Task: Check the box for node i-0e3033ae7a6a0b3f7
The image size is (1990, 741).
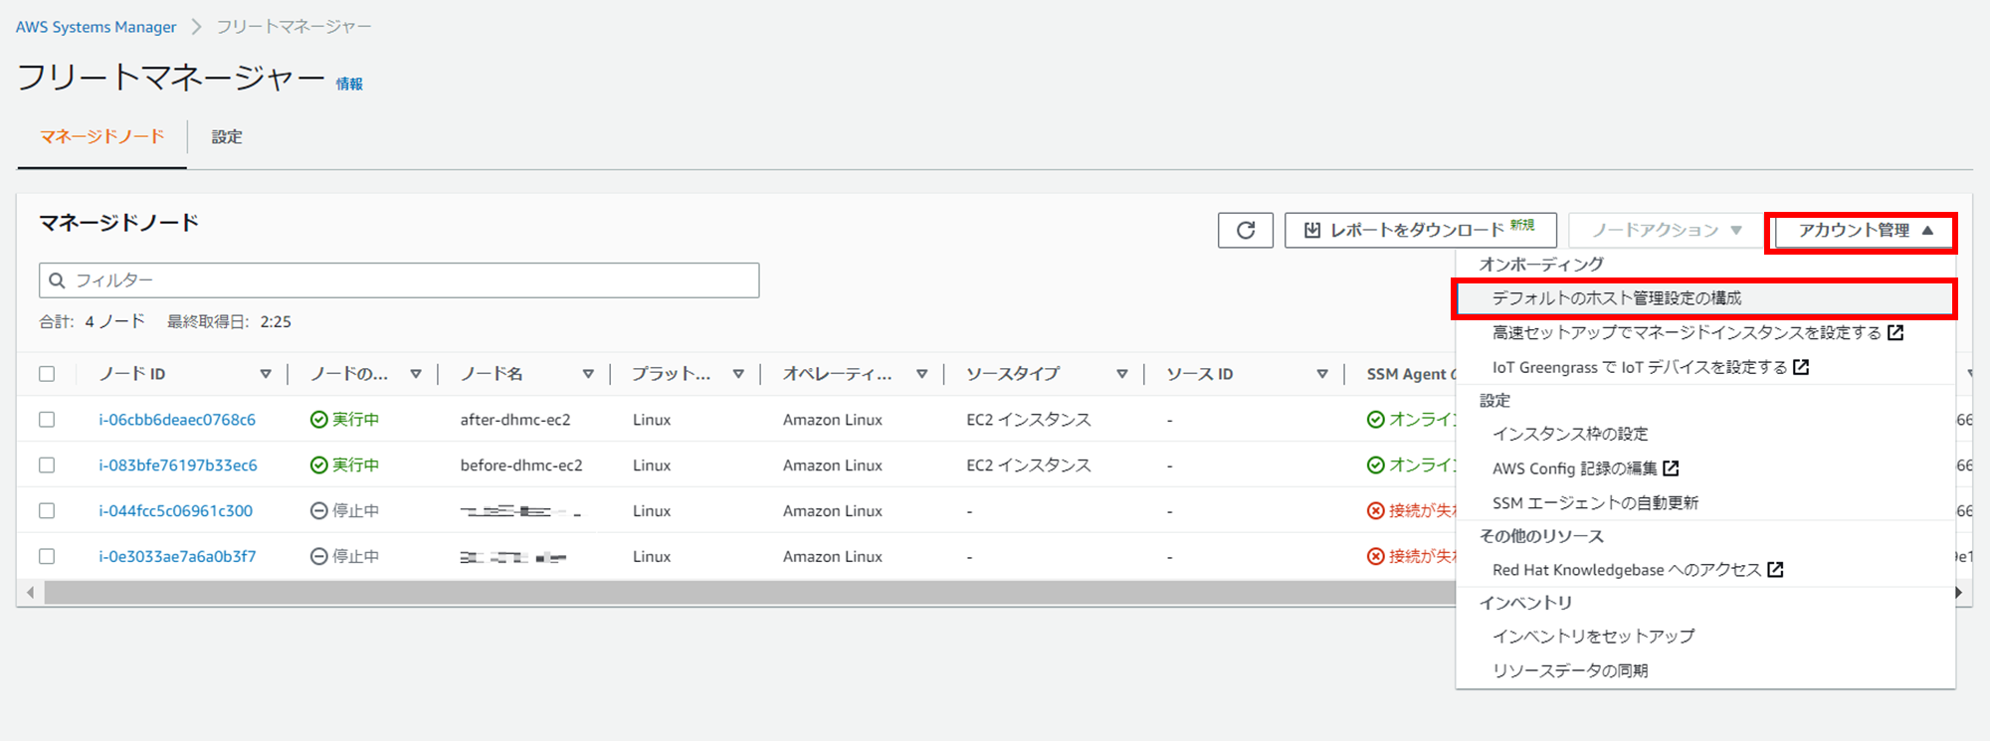Action: pos(47,557)
